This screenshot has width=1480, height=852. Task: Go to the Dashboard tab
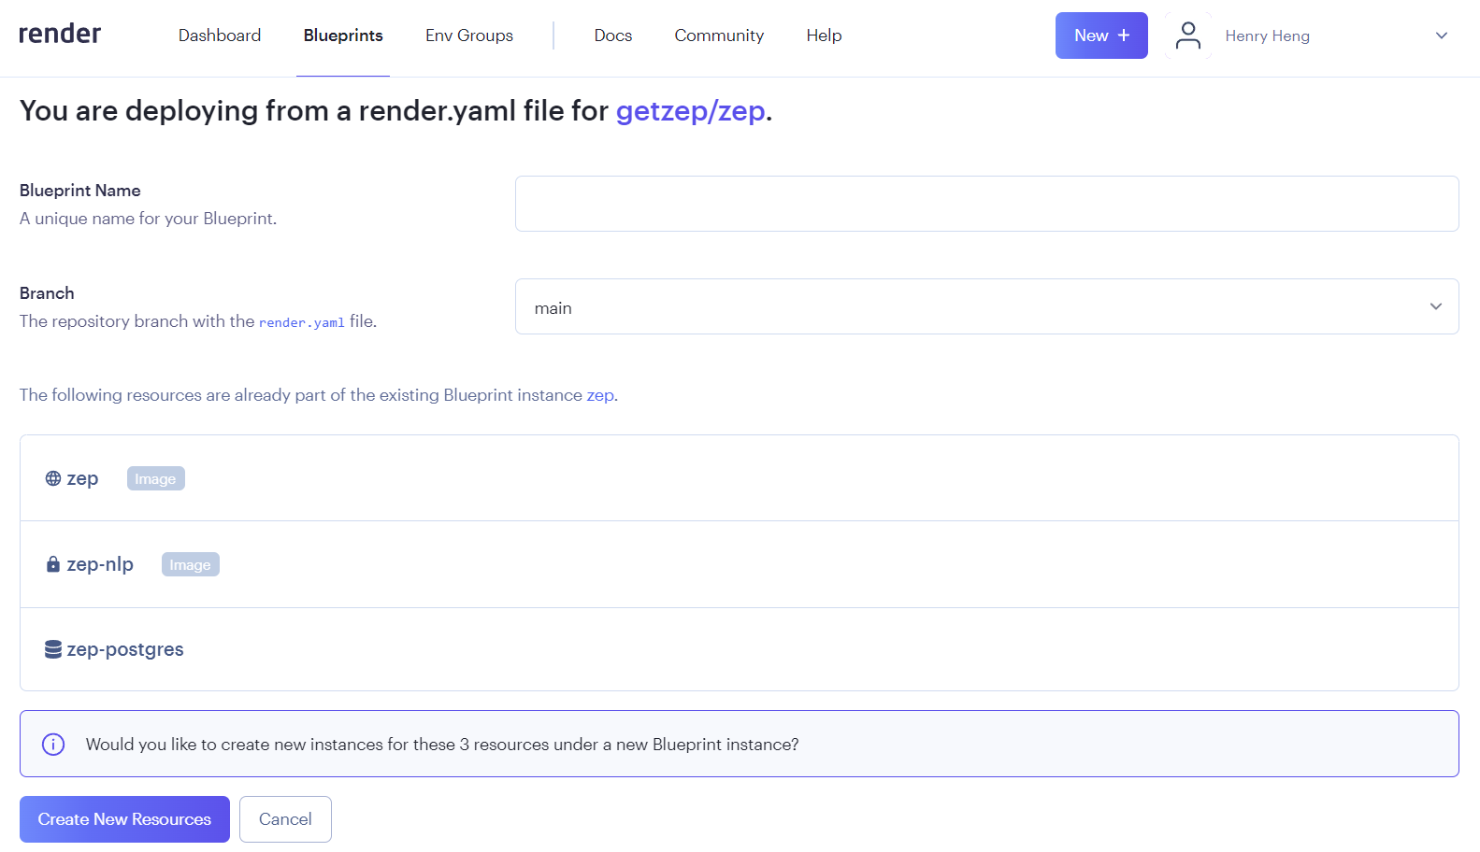coord(220,35)
